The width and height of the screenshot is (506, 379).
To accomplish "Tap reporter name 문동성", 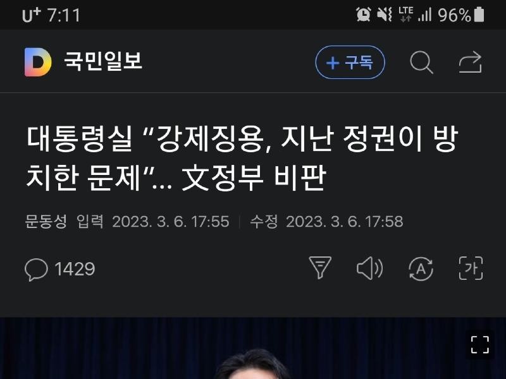I will [46, 222].
